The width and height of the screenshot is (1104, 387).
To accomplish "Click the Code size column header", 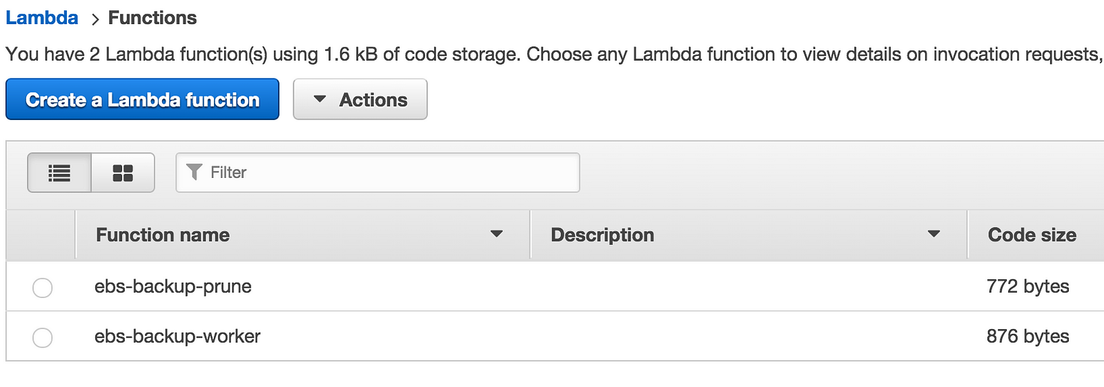I will tap(1032, 235).
